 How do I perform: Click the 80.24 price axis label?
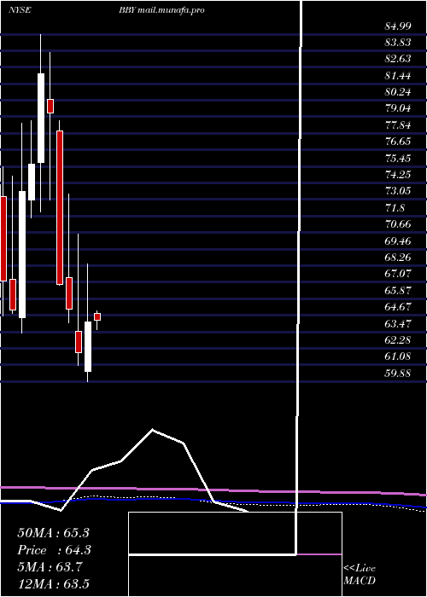(x=398, y=92)
